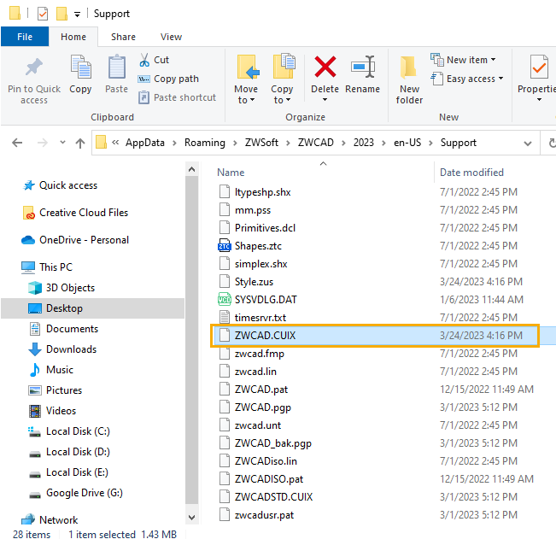The image size is (556, 545).
Task: Select Quick access in navigation pane
Action: (x=68, y=185)
